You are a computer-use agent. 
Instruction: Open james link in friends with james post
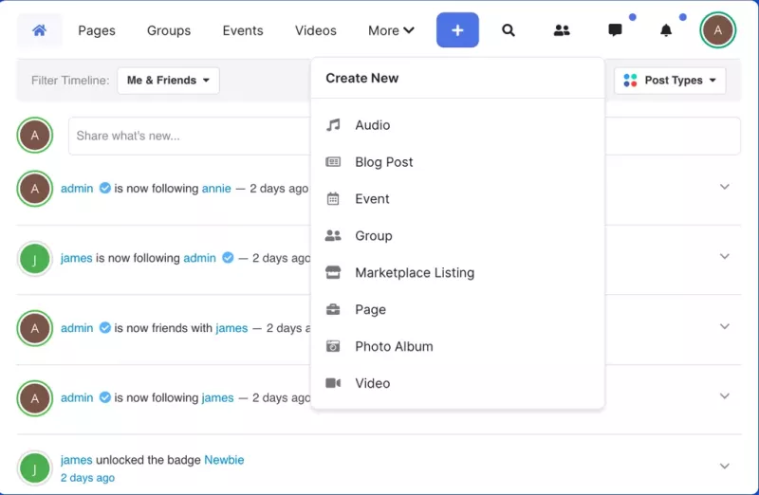tap(231, 328)
